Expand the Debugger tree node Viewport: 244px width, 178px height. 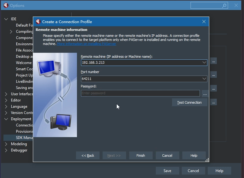pos(6,150)
